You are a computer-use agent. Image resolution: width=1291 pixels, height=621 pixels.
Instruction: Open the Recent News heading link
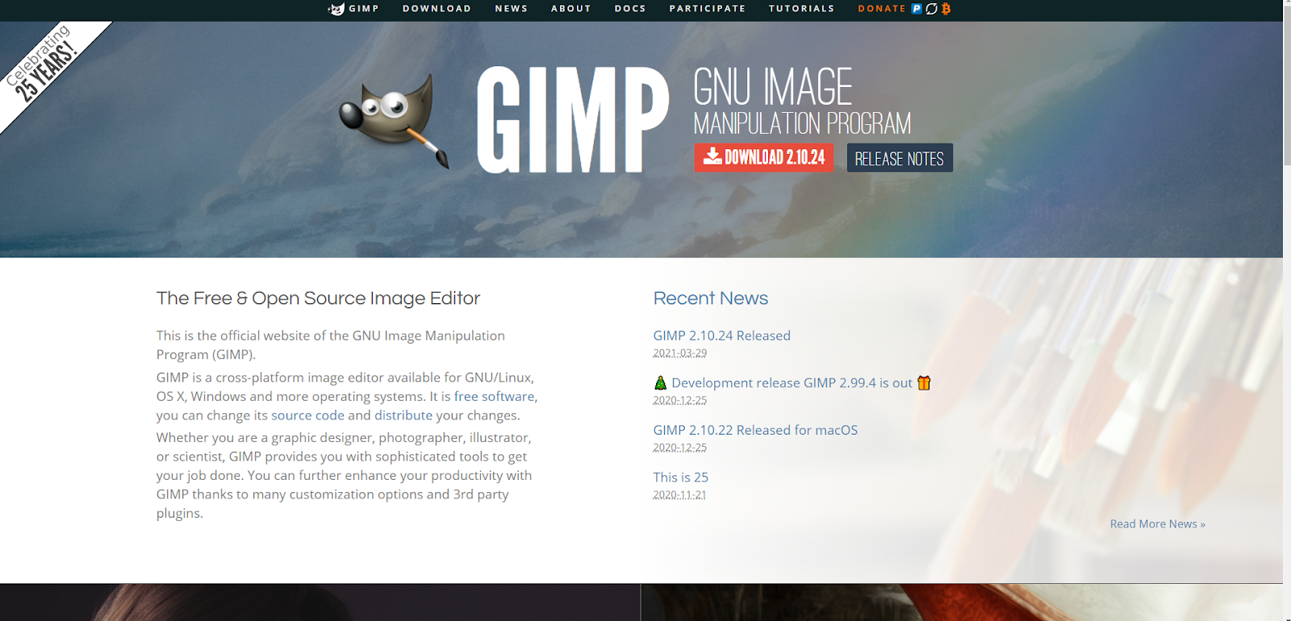[x=710, y=298]
